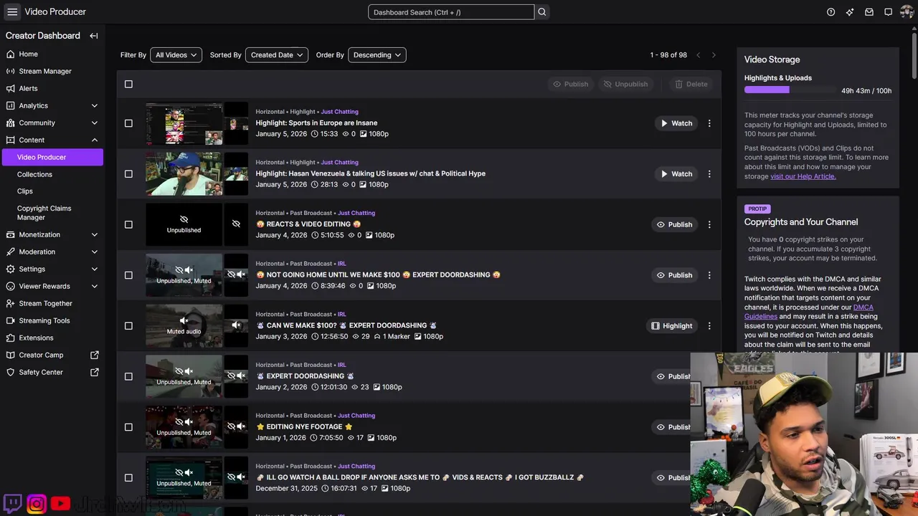This screenshot has width=918, height=516.
Task: Check the Sports in Europe highlight checkbox
Action: 128,123
